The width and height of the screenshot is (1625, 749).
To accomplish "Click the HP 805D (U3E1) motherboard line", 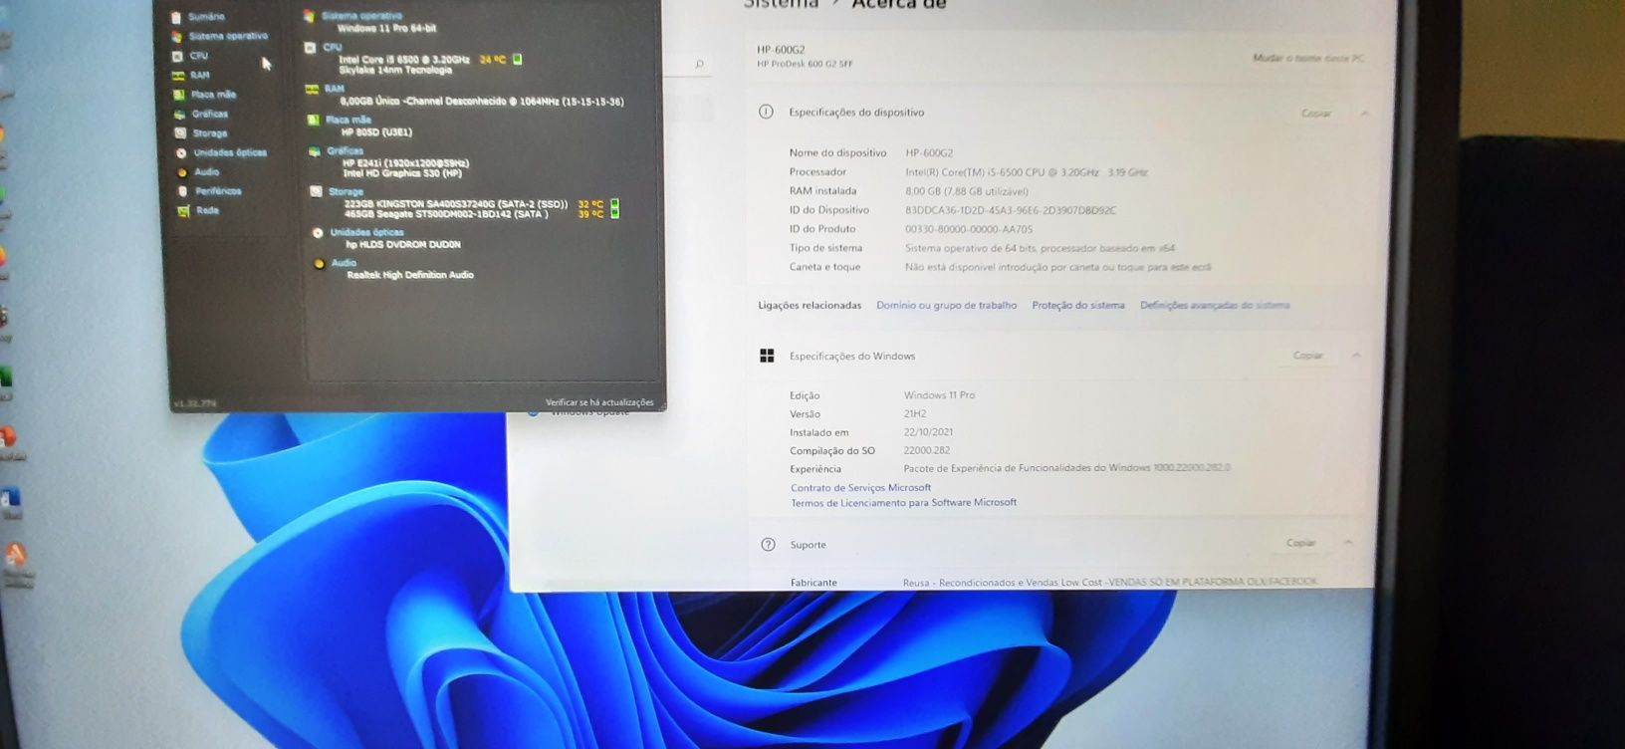I will (376, 131).
